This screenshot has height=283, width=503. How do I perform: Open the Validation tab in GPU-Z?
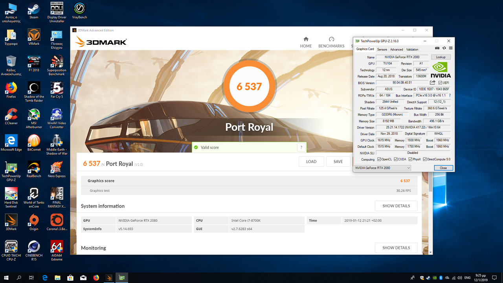412,50
